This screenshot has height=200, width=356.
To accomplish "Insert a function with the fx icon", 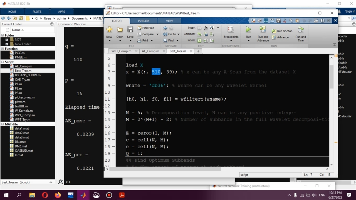I will click(x=206, y=28).
